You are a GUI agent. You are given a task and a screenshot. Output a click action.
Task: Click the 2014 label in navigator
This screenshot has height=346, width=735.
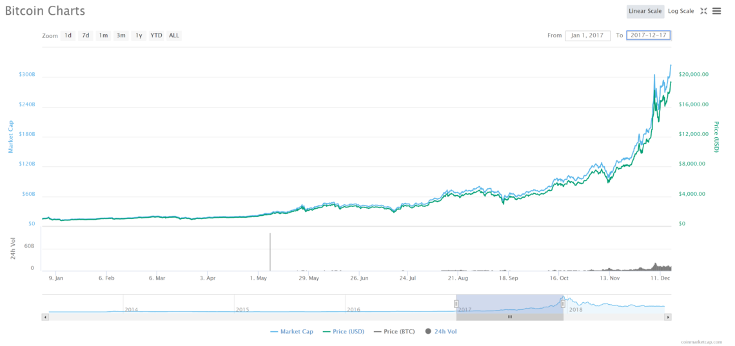[x=132, y=310]
